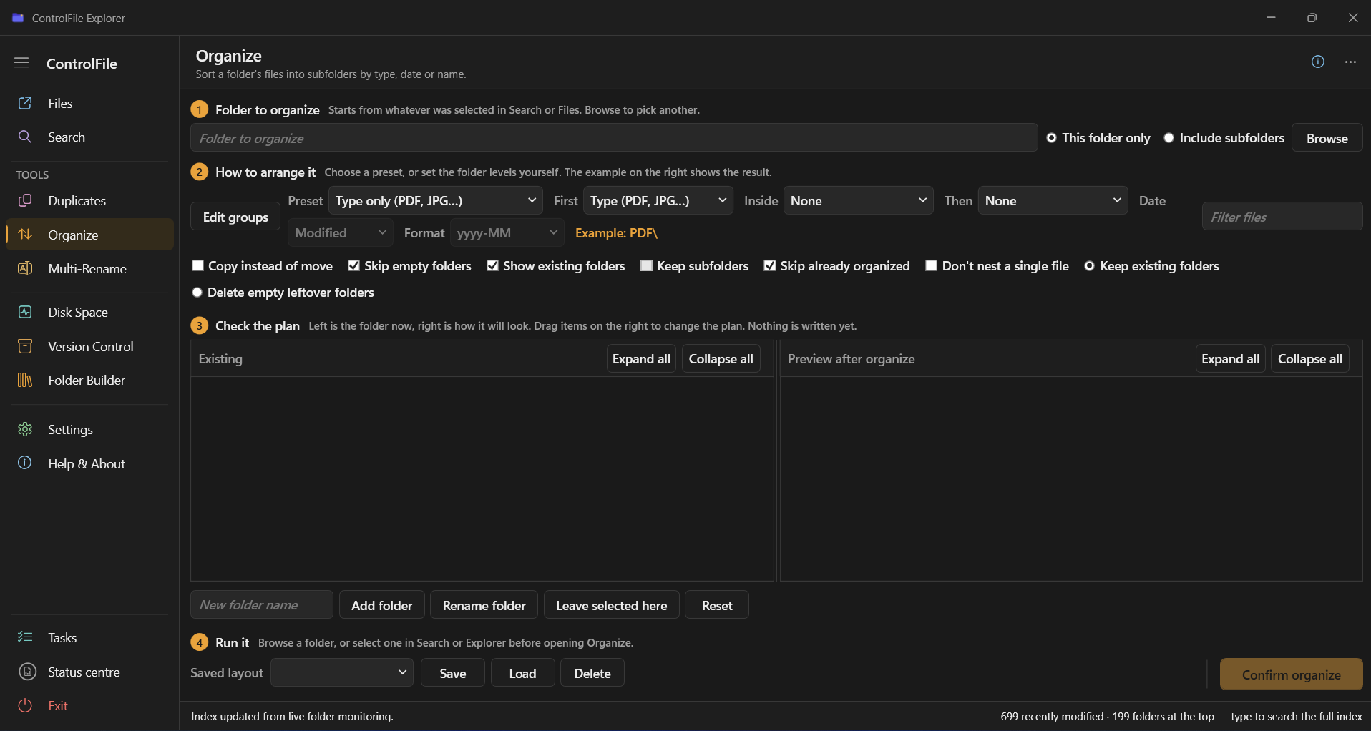The width and height of the screenshot is (1371, 731).
Task: Click the Status centre icon
Action: pos(27,672)
